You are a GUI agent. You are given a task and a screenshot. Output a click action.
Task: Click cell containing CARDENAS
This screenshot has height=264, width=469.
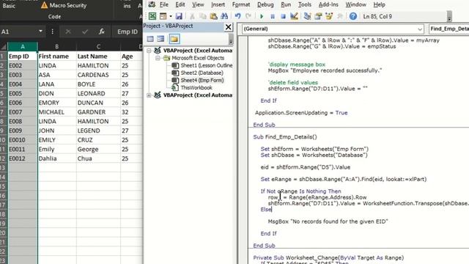[98, 75]
